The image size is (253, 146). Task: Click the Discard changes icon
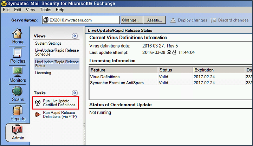(214, 20)
